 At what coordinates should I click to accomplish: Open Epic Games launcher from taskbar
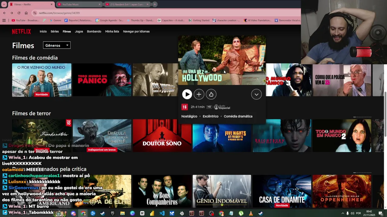[112, 213]
